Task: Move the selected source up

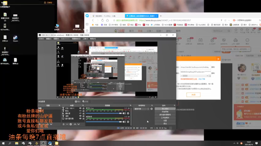Action: [x=75, y=124]
